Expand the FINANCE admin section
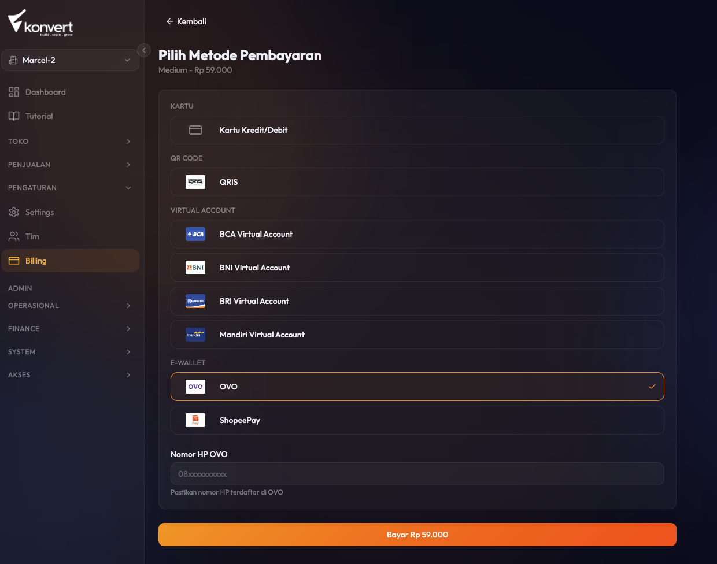The image size is (717, 564). point(69,329)
